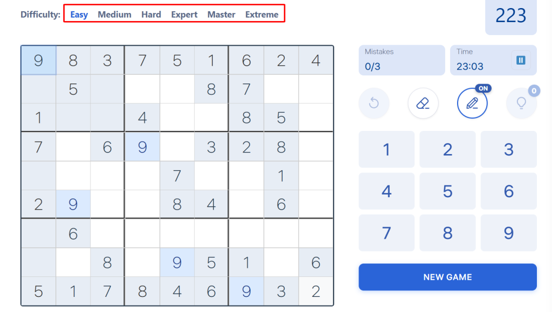Click the score box showing 223

click(x=510, y=16)
